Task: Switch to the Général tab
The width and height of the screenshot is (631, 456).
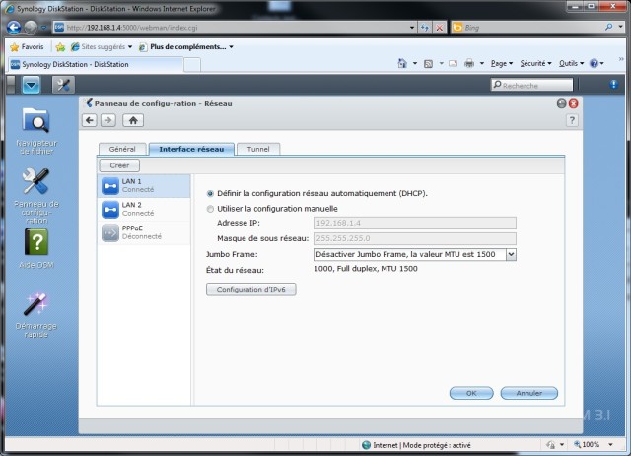Action: pyautogui.click(x=122, y=149)
